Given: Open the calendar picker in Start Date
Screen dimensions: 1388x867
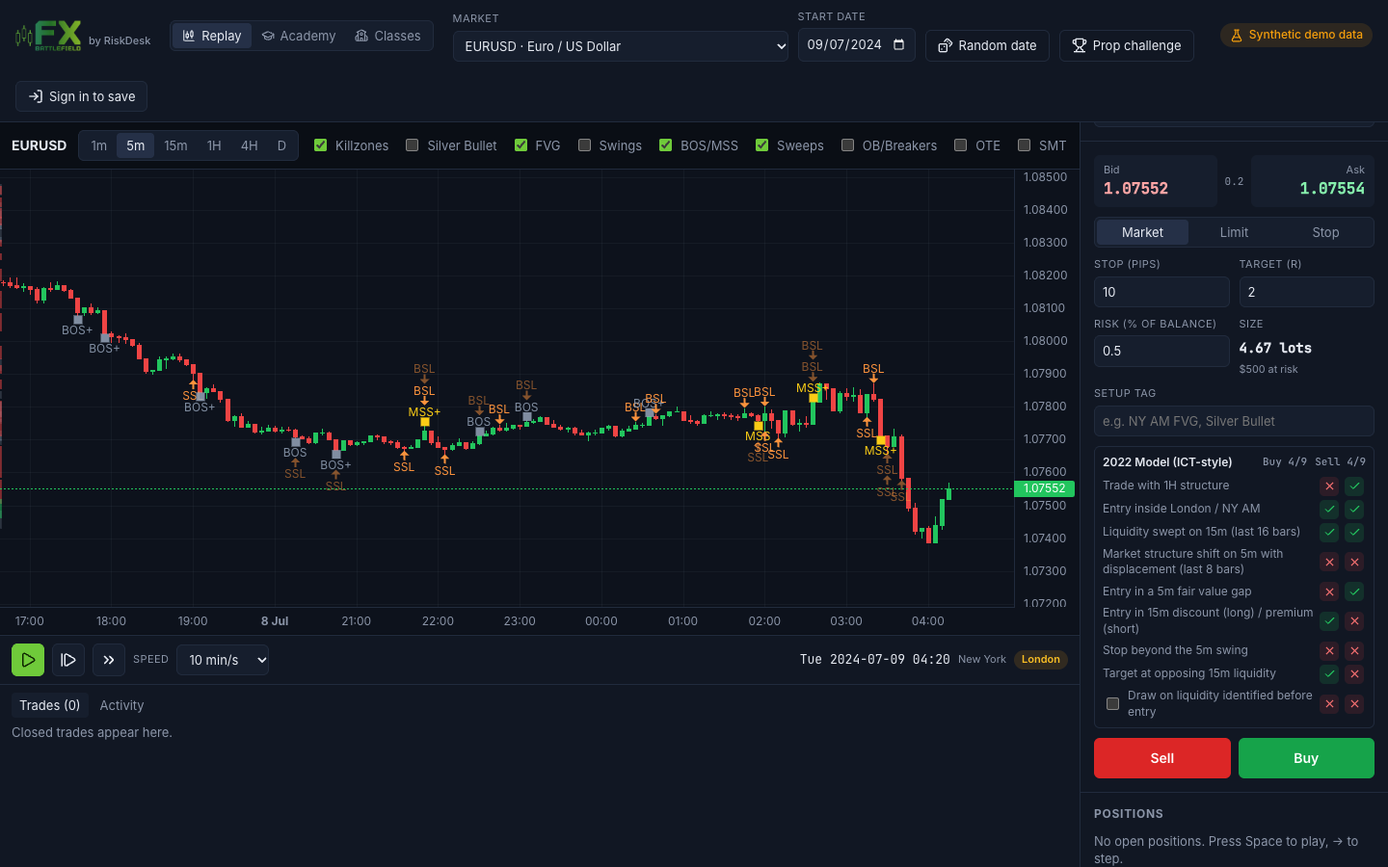Looking at the screenshot, I should (x=898, y=45).
